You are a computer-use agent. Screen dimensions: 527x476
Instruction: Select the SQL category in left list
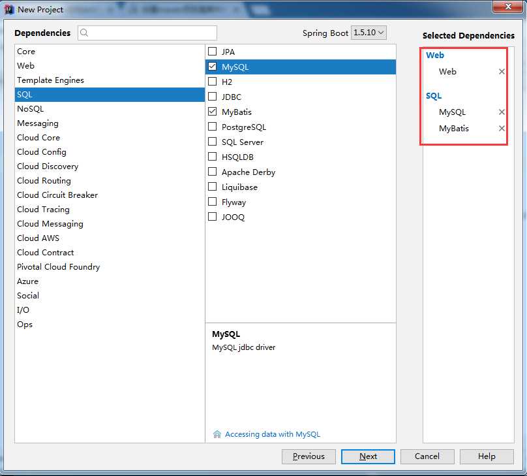[x=110, y=95]
